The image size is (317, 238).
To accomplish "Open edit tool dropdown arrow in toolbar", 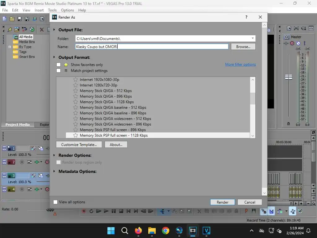I will [168, 211].
